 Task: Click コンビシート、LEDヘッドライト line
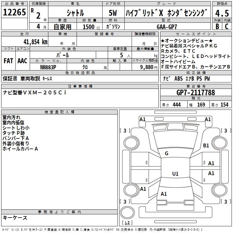[x=195, y=56]
